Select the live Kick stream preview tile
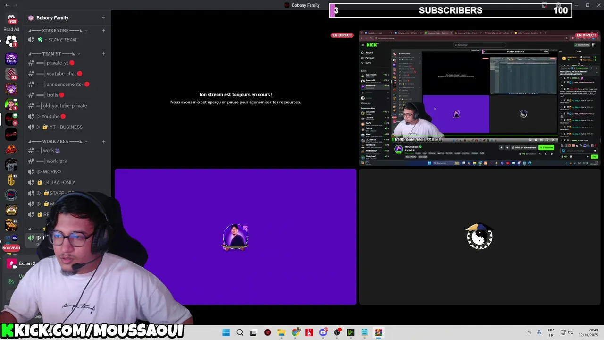The image size is (604, 340). [479, 98]
